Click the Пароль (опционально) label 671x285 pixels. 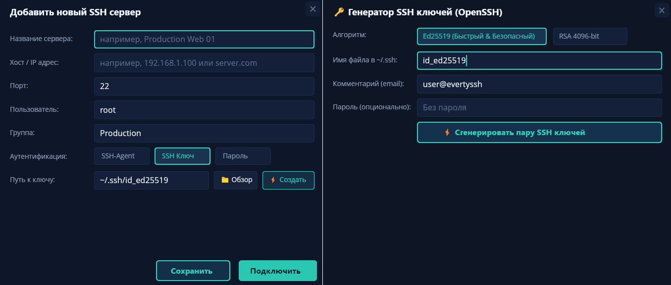click(372, 107)
